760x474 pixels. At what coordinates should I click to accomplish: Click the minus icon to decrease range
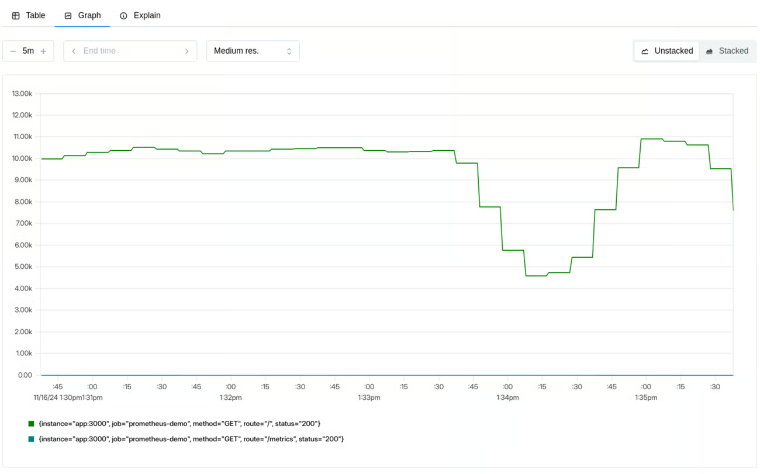point(13,51)
